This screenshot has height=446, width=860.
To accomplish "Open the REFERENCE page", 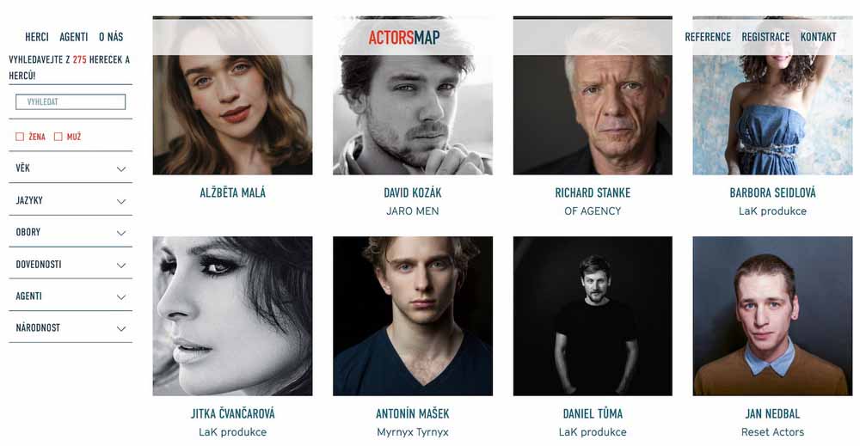I will (x=708, y=37).
